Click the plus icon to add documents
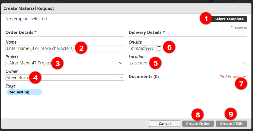 tap(244, 76)
